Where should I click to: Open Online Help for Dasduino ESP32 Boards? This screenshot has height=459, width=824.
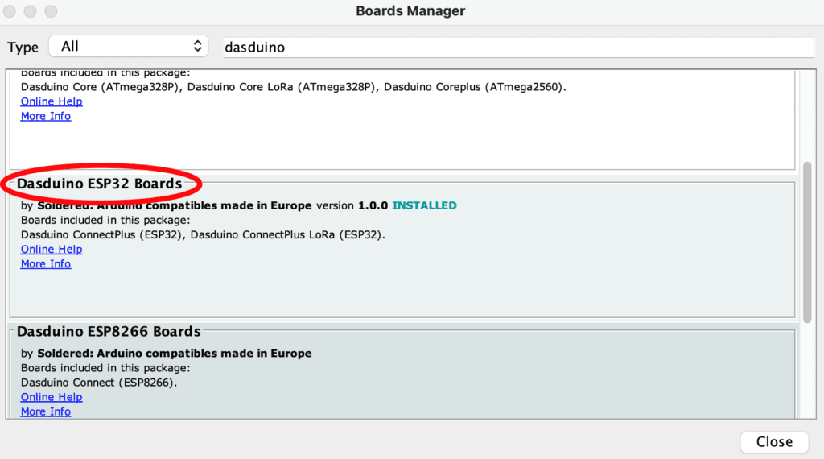pos(51,249)
